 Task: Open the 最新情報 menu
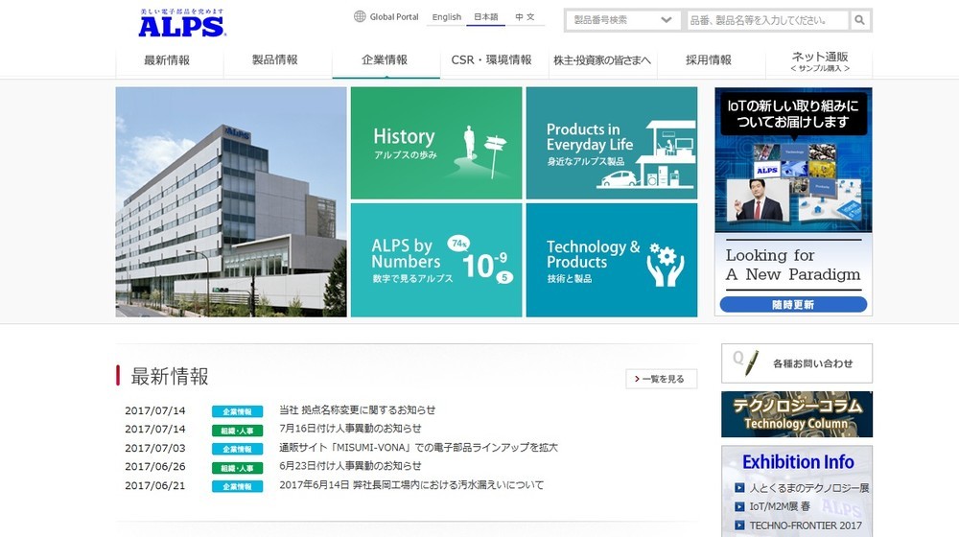pyautogui.click(x=167, y=60)
